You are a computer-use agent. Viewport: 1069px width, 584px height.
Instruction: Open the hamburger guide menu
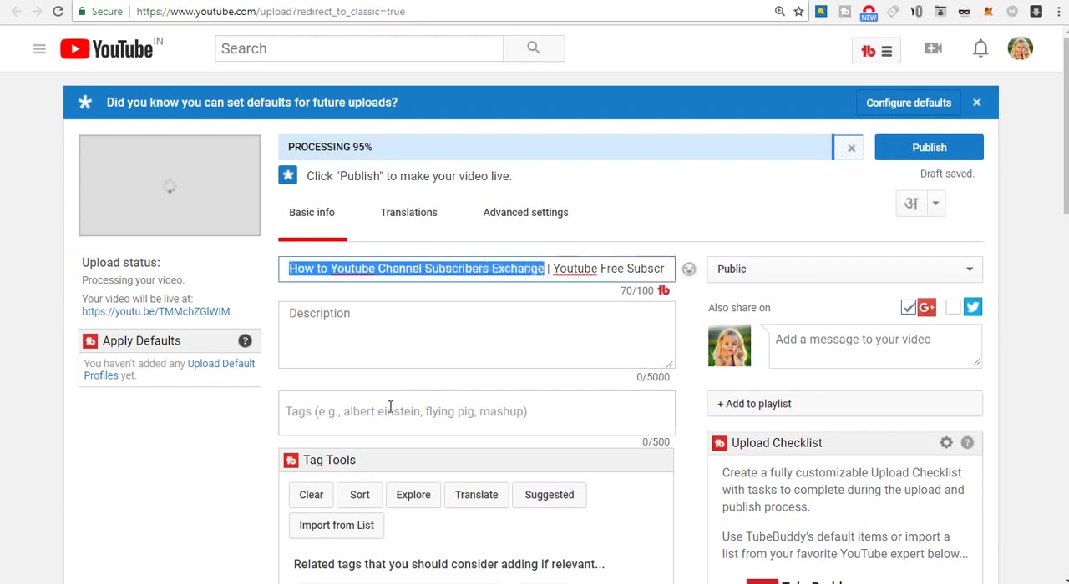point(39,49)
